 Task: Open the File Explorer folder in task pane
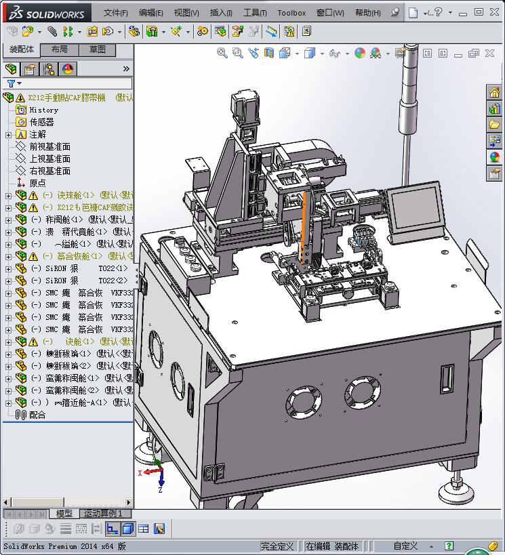[495, 125]
